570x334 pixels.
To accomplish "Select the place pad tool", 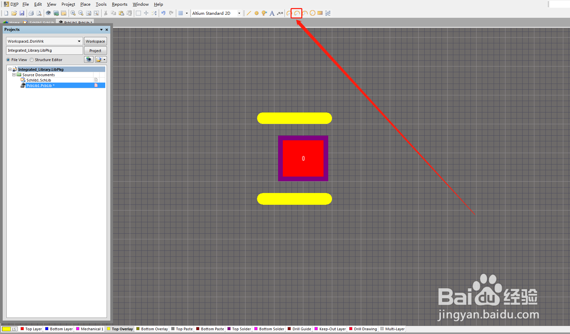I will [257, 13].
